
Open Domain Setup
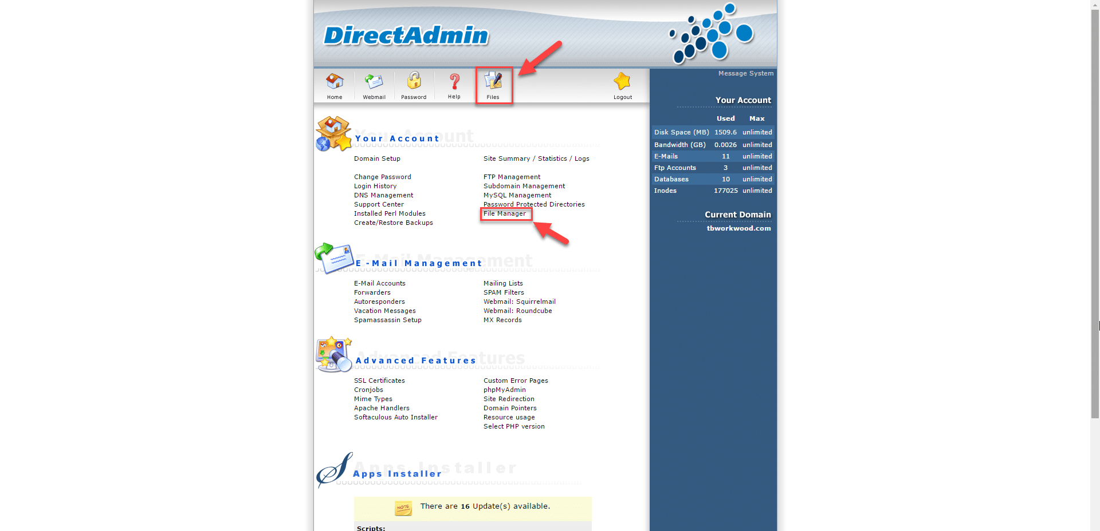coord(377,158)
